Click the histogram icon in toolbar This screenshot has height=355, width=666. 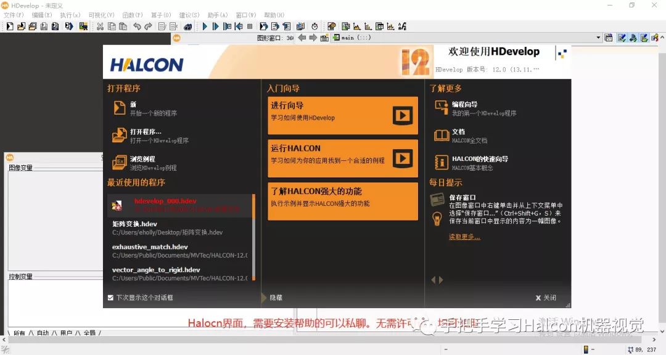(357, 27)
